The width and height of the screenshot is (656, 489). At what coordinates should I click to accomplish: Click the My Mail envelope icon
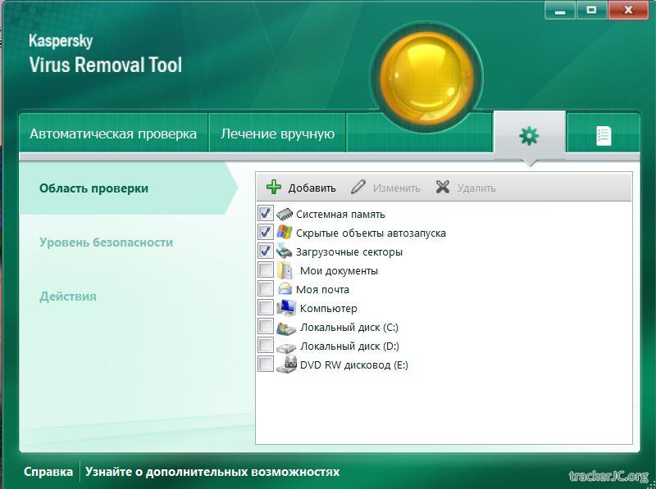[285, 289]
